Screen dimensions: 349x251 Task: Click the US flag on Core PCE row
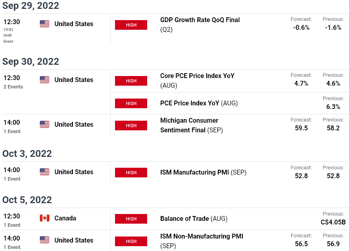tap(45, 80)
